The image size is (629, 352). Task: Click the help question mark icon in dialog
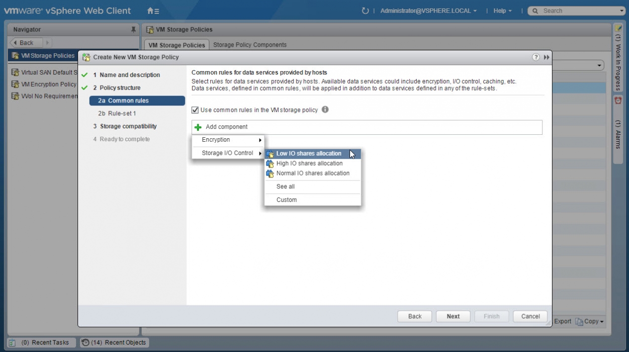[536, 57]
